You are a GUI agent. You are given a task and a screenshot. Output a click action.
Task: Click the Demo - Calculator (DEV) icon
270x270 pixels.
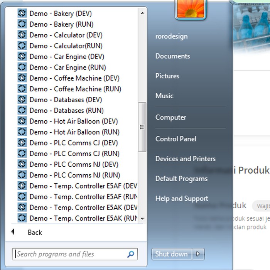click(x=22, y=35)
